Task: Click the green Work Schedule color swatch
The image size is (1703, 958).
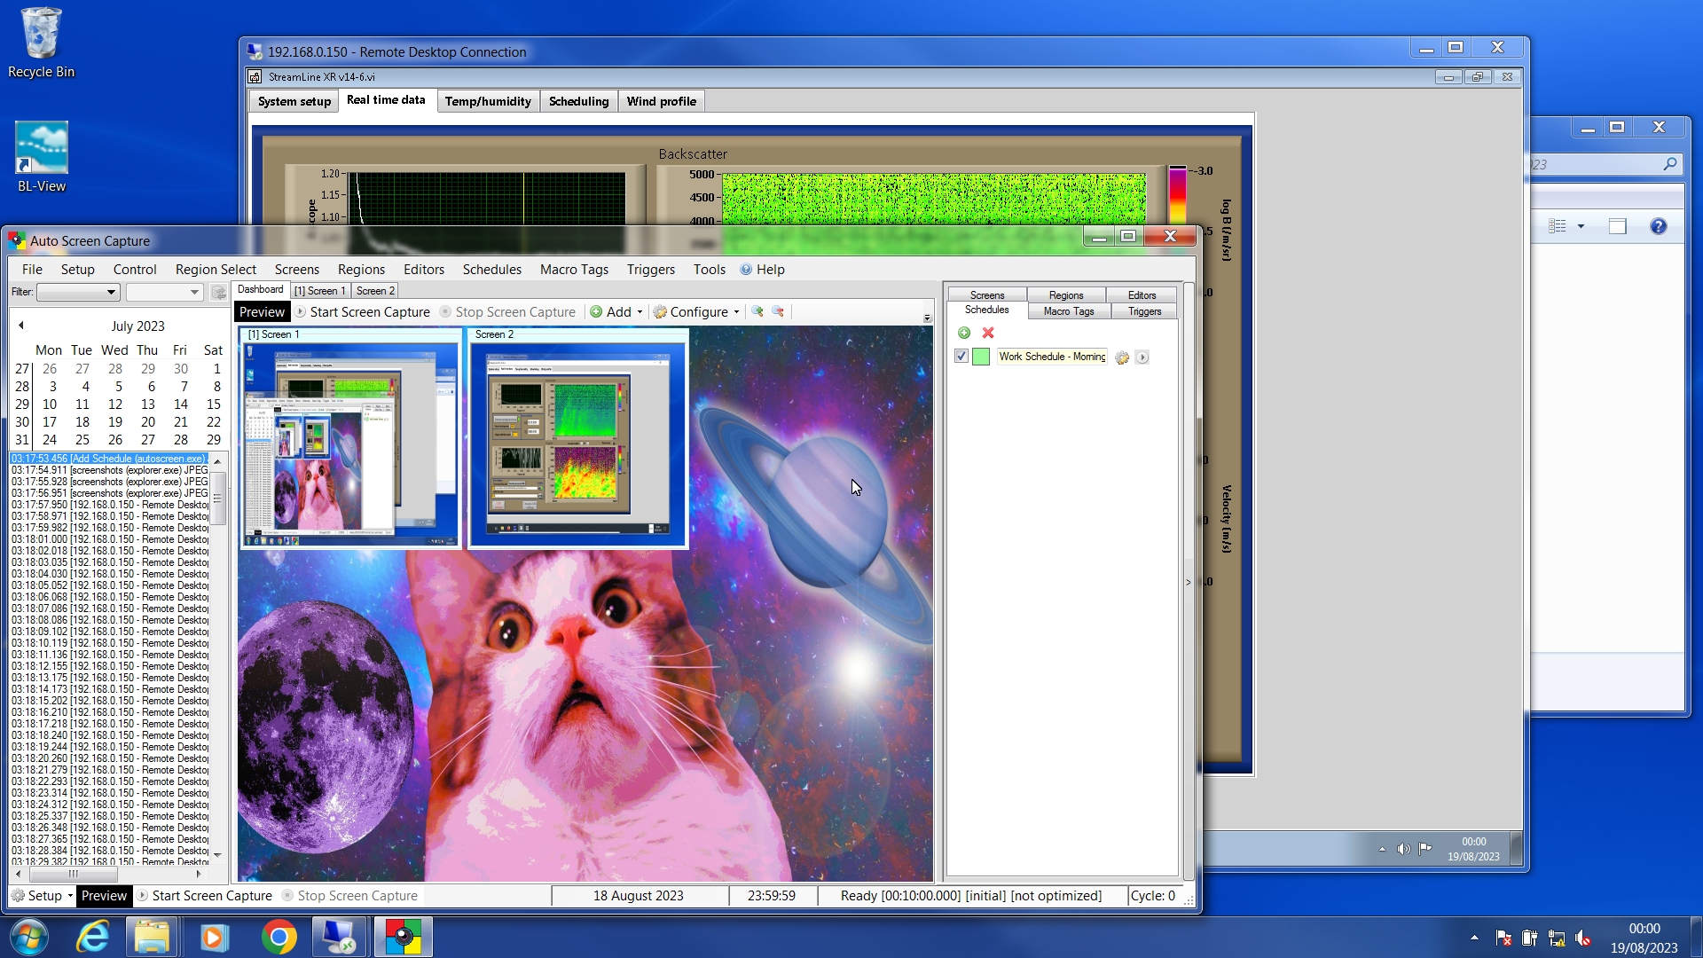Action: pyautogui.click(x=981, y=357)
